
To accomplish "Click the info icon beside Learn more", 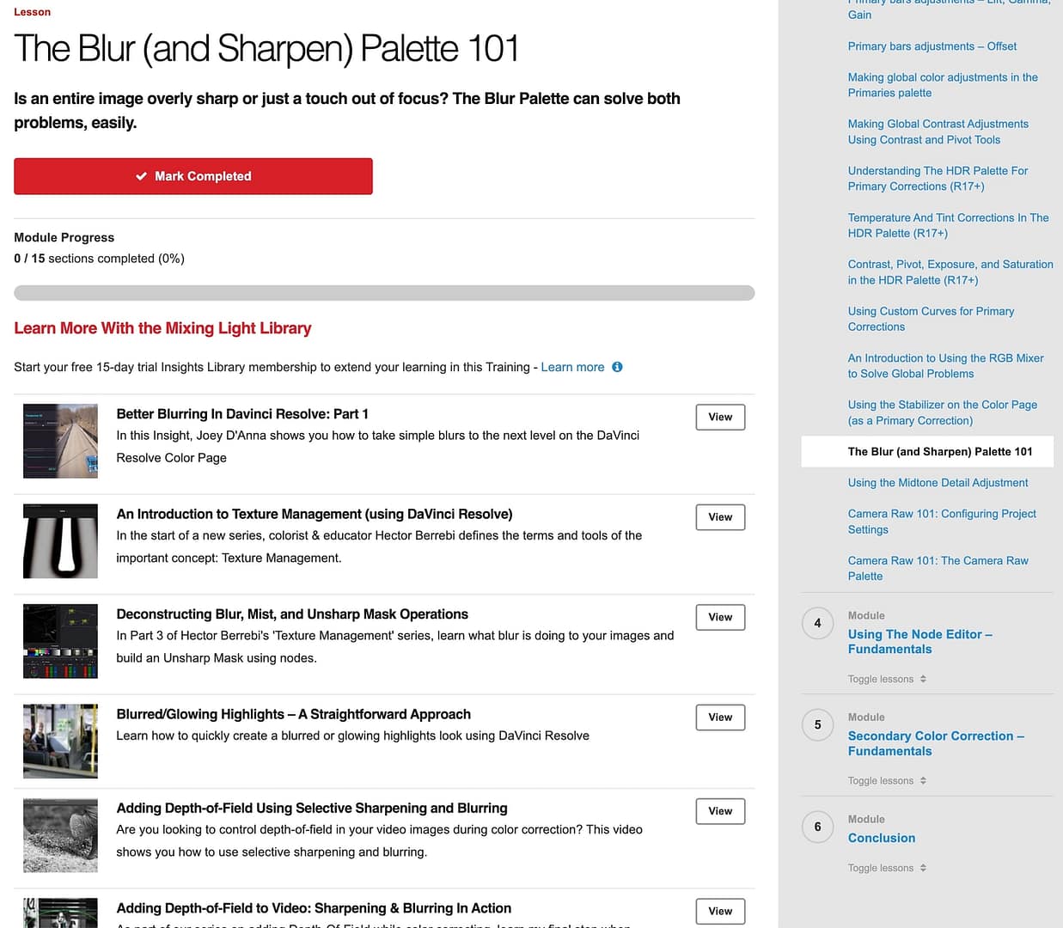I will (x=617, y=367).
